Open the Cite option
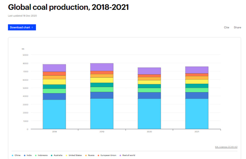The width and height of the screenshot is (246, 159). pos(227,27)
